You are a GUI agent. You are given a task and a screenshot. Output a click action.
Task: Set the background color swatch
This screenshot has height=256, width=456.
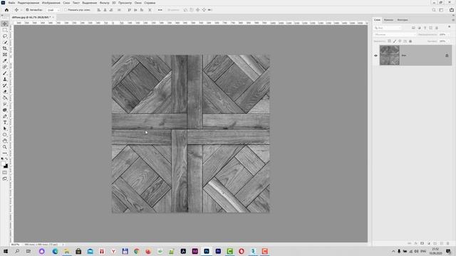(6, 166)
